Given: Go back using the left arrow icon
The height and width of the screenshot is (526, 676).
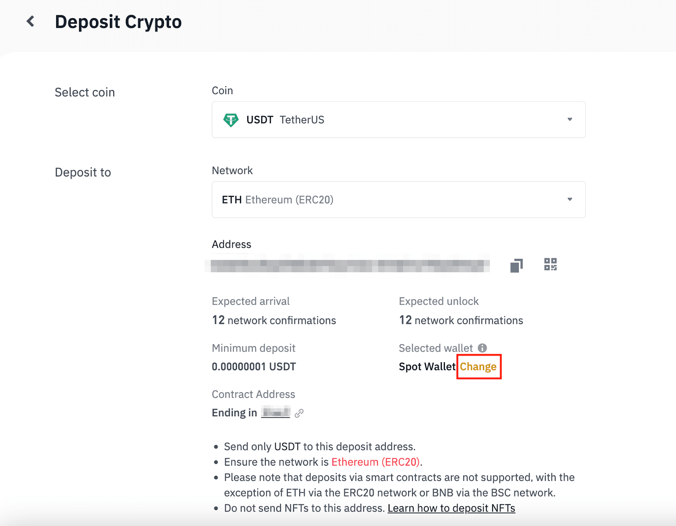Looking at the screenshot, I should (30, 22).
